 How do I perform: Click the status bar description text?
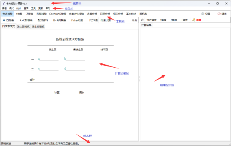tap(51, 143)
